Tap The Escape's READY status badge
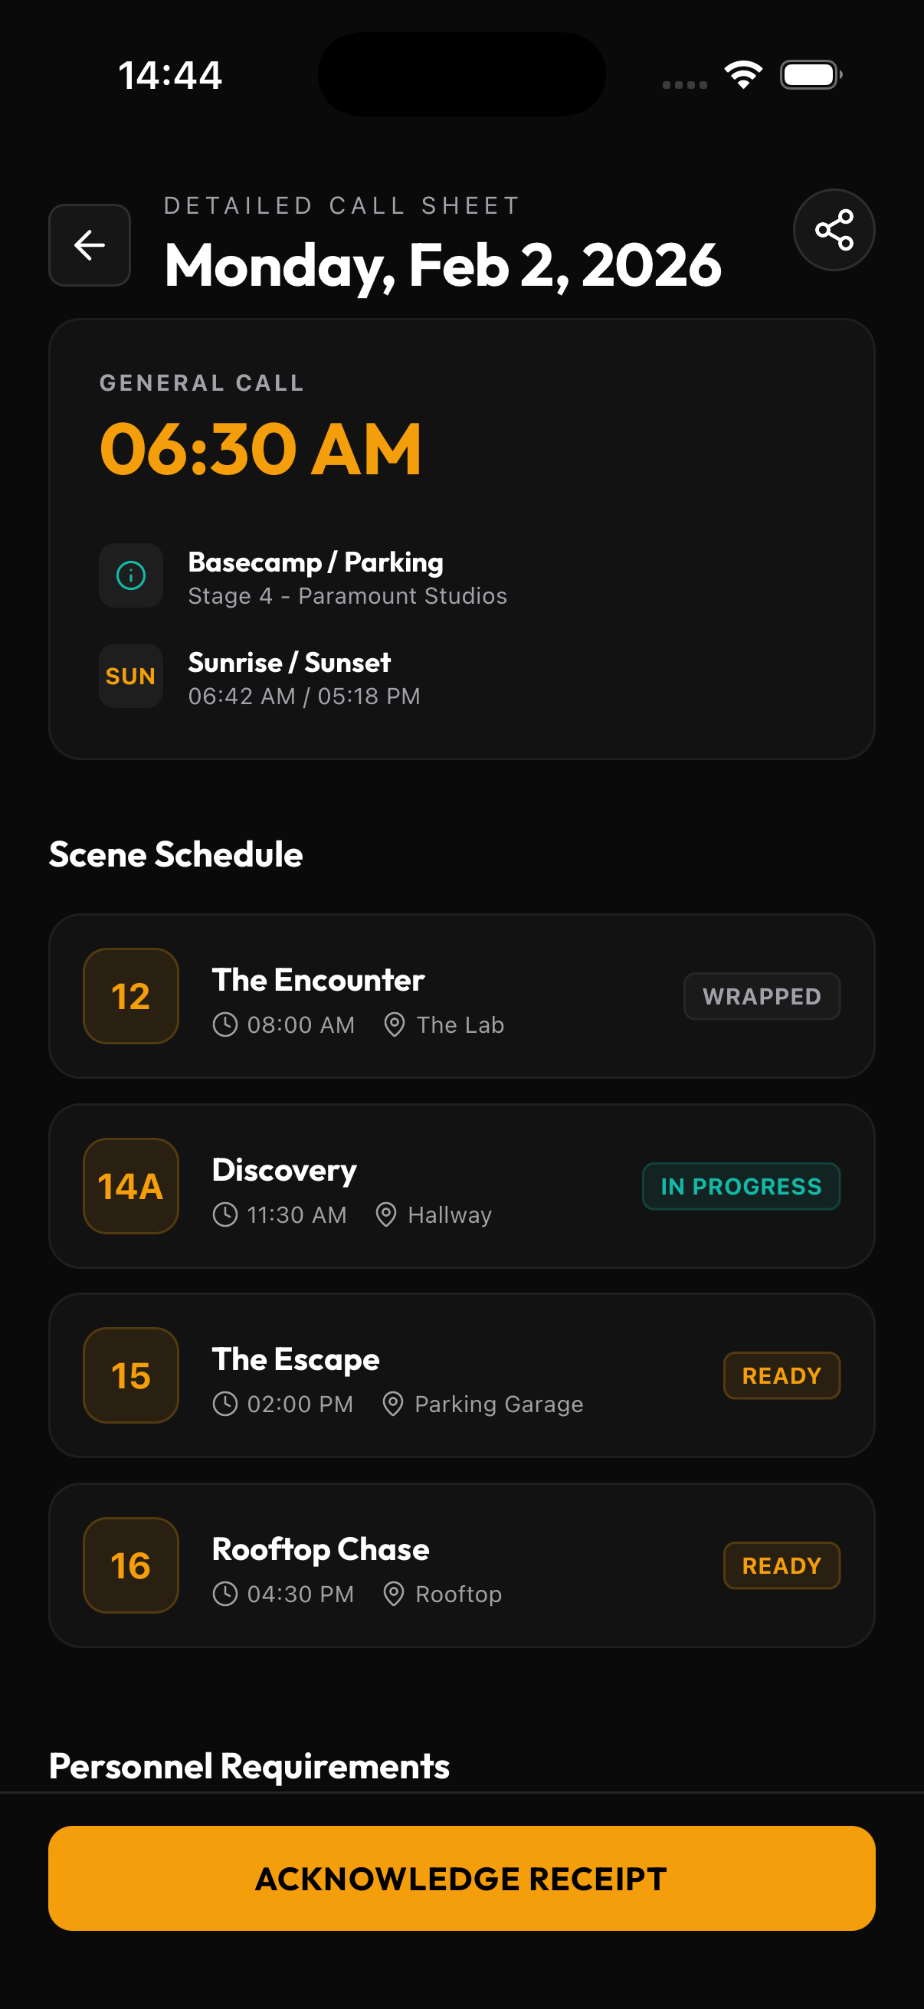Screen dimensions: 924x2009 click(x=781, y=1376)
